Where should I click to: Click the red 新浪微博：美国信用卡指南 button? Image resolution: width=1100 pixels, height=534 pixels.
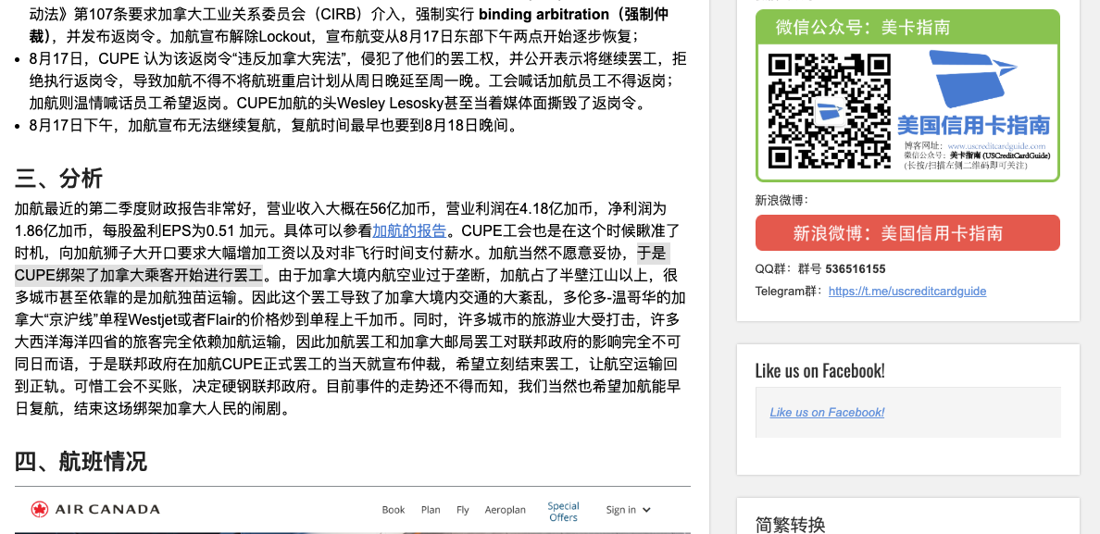(x=907, y=233)
